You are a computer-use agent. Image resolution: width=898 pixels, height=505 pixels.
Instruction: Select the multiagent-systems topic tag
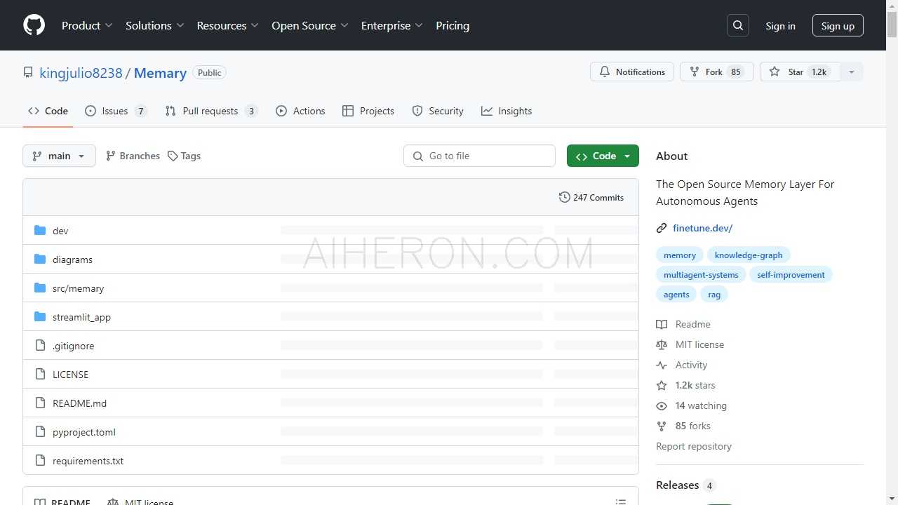[701, 274]
